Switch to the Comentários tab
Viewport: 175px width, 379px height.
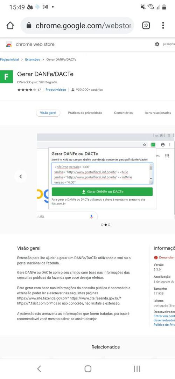point(123,113)
